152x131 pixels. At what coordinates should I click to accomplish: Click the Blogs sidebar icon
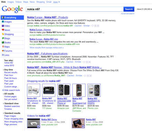click(3, 38)
